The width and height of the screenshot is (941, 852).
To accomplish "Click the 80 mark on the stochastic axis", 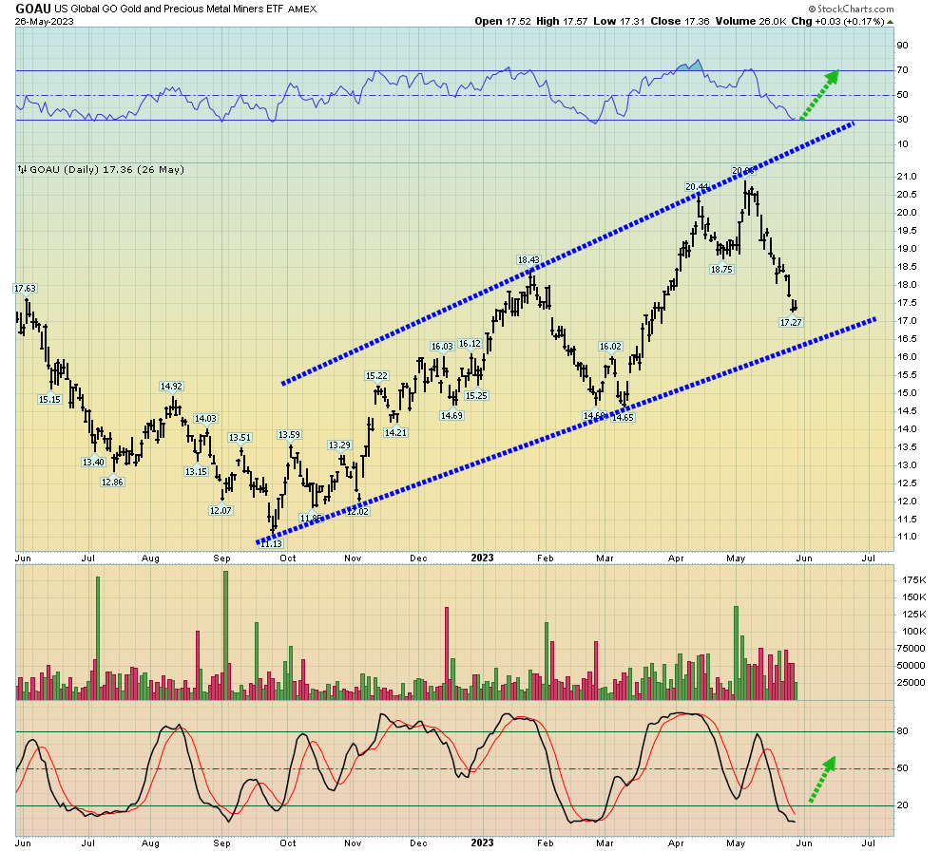I will [x=902, y=731].
